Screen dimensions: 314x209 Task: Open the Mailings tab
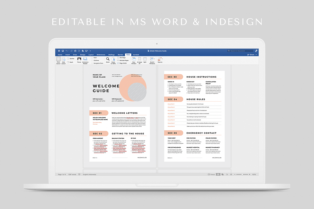click(x=111, y=55)
